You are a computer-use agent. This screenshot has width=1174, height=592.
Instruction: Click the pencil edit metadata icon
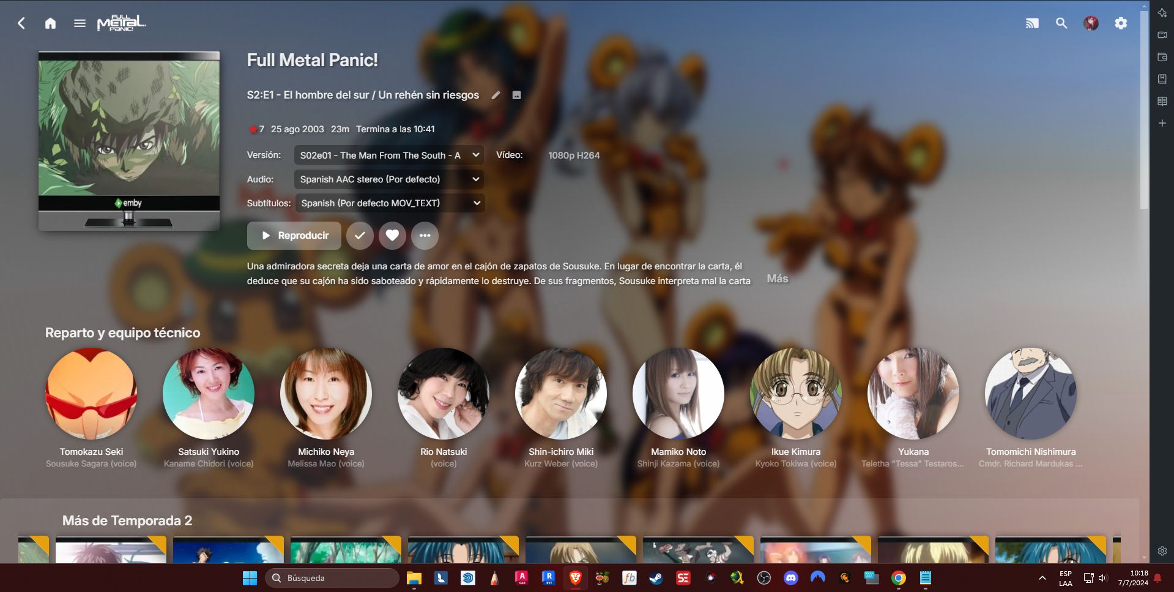496,95
